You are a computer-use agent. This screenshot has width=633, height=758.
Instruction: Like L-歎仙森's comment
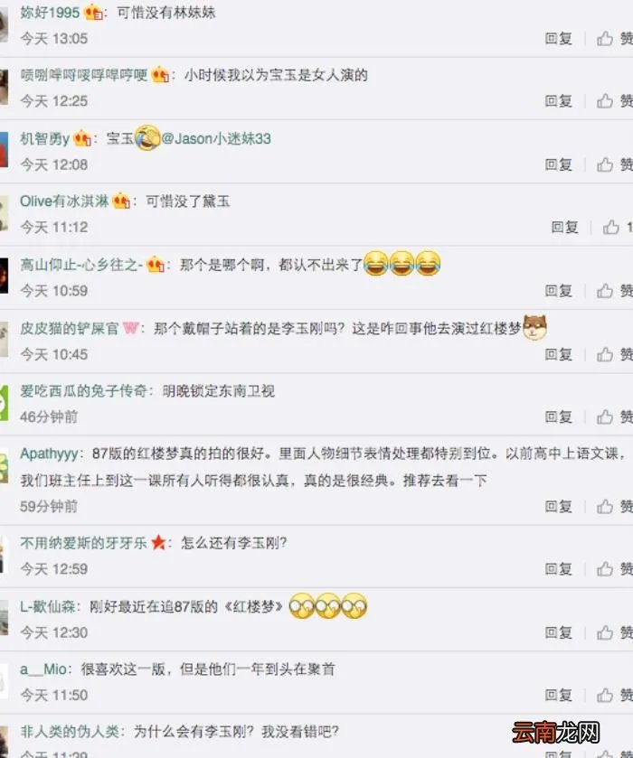pyautogui.click(x=615, y=632)
